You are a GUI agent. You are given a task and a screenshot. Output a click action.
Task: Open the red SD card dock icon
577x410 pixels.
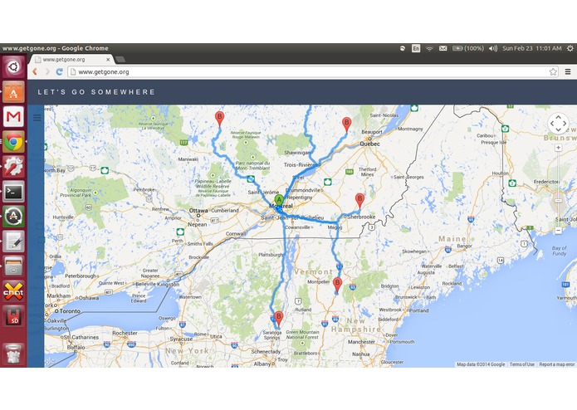(13, 316)
